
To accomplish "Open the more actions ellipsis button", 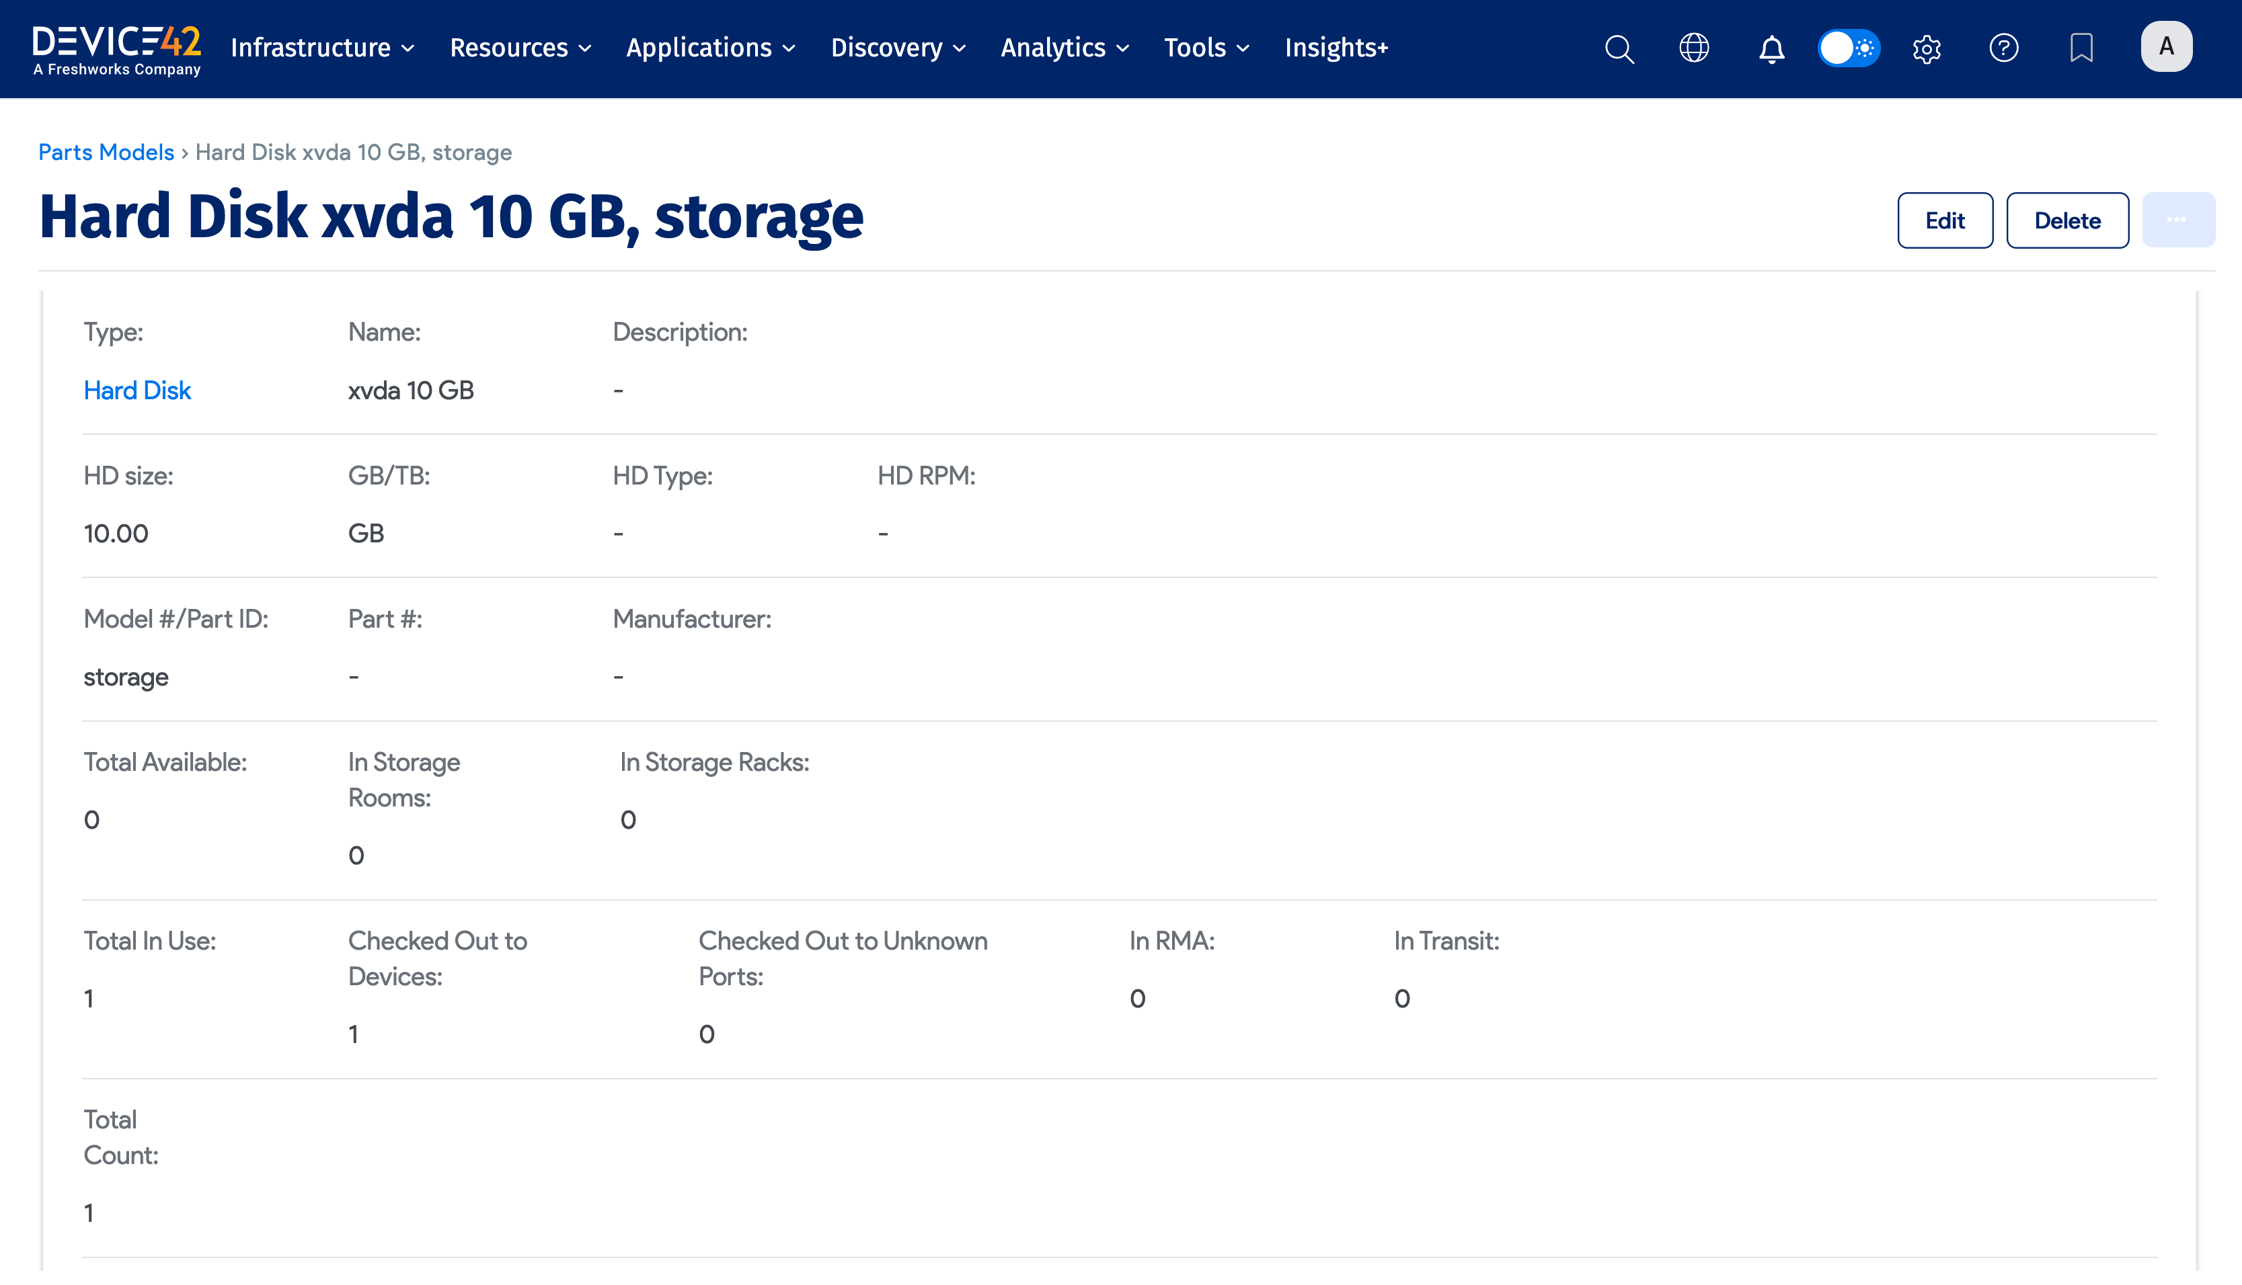I will 2177,220.
